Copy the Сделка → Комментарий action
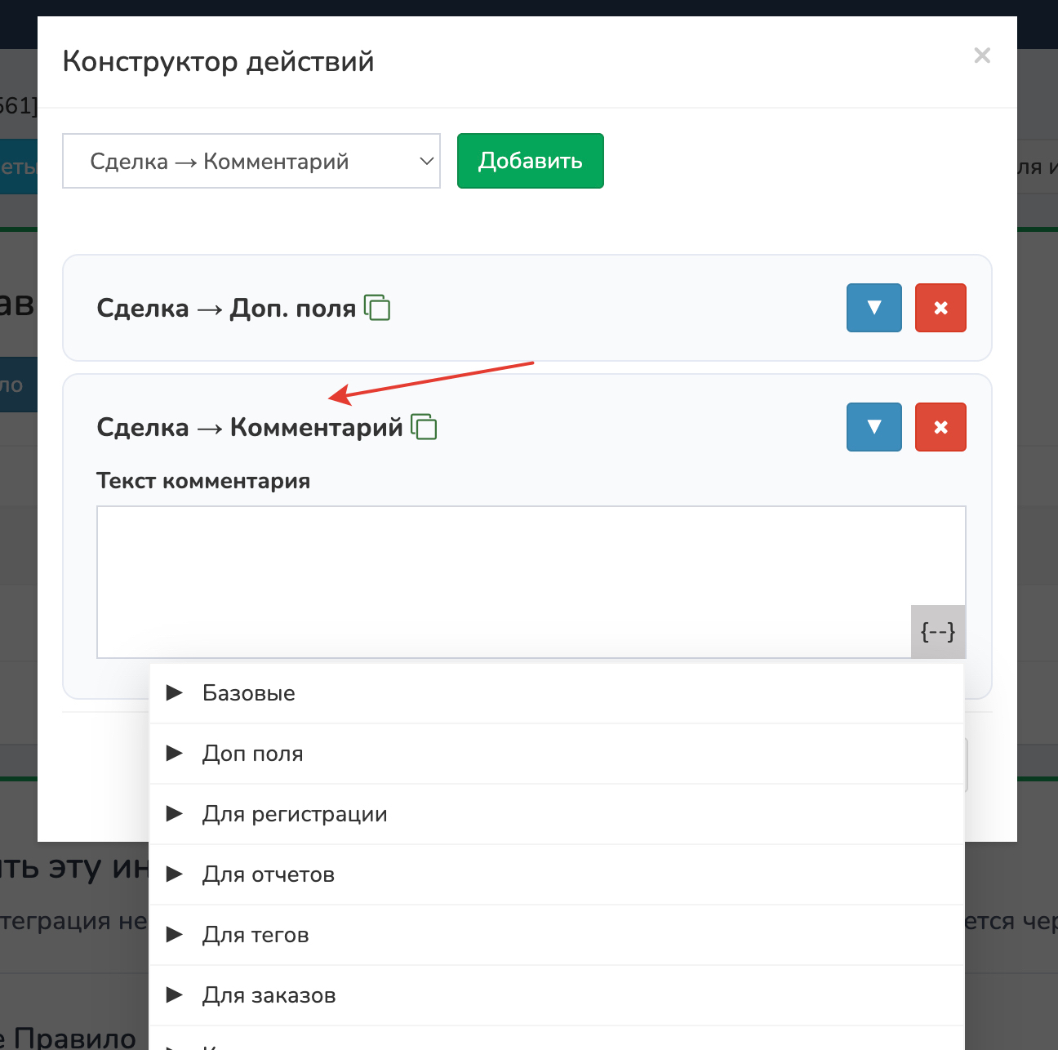1058x1050 pixels. point(424,427)
